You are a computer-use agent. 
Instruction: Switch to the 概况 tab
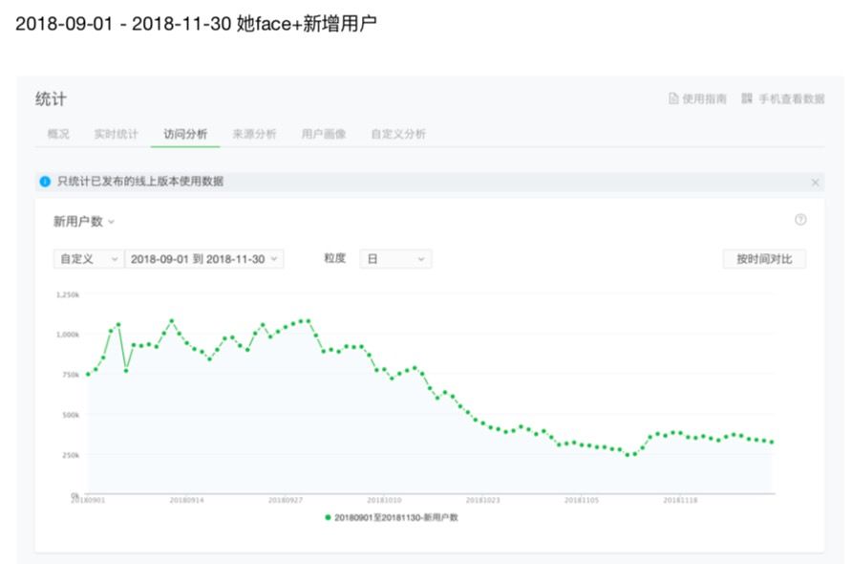pos(58,135)
